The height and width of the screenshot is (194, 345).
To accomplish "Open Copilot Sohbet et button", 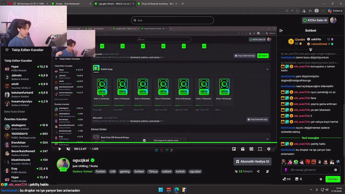I will click(x=335, y=11).
